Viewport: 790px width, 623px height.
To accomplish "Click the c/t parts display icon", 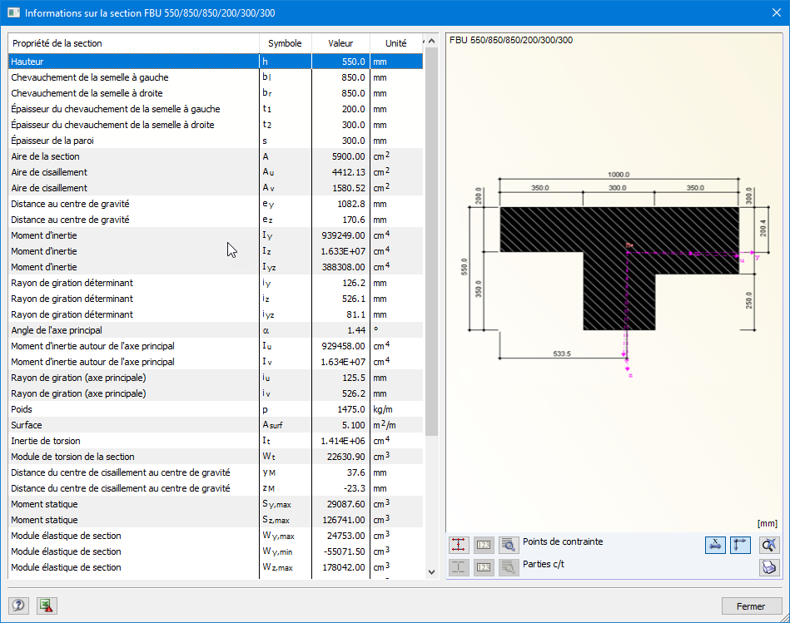I will (x=458, y=567).
